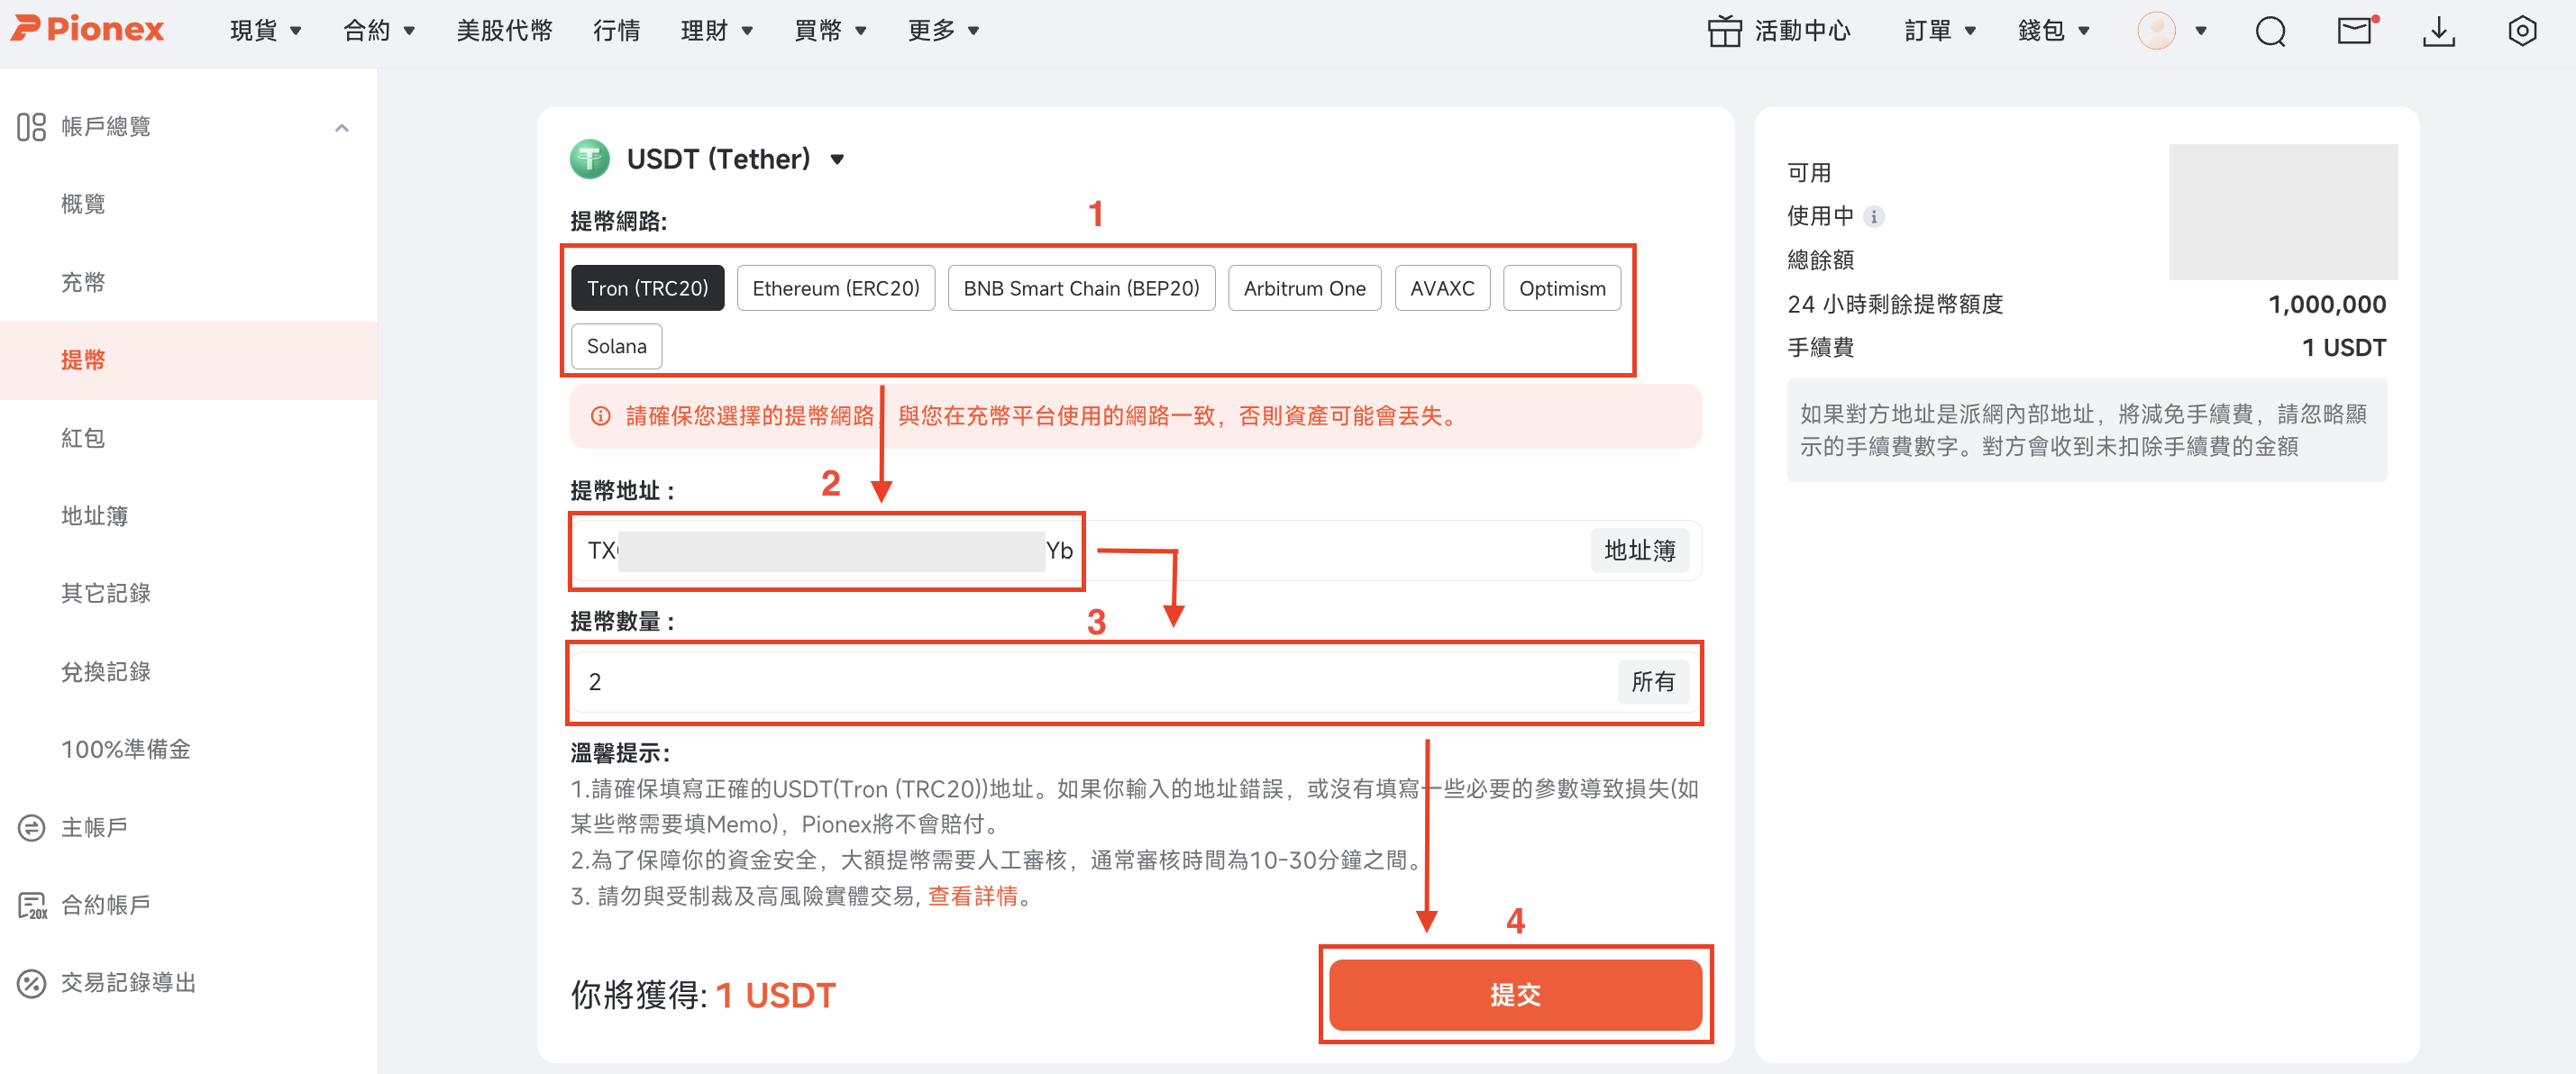Click the 地址簿 button in address field
The width and height of the screenshot is (2576, 1074).
click(1639, 550)
